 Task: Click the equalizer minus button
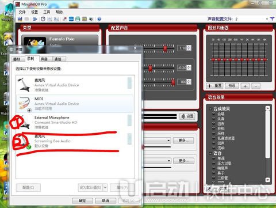[256, 86]
